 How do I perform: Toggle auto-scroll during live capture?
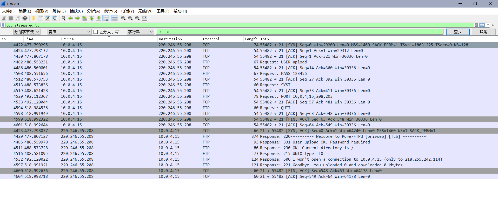tap(106, 18)
